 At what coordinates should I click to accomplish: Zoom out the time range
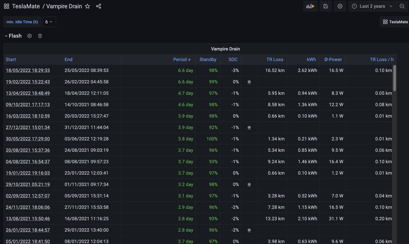click(x=402, y=6)
